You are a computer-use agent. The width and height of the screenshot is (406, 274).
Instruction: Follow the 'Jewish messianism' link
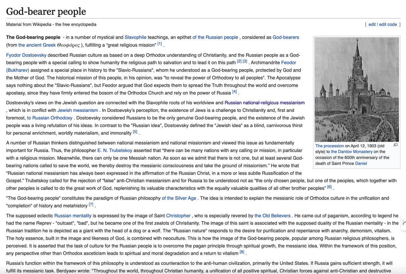point(78,110)
